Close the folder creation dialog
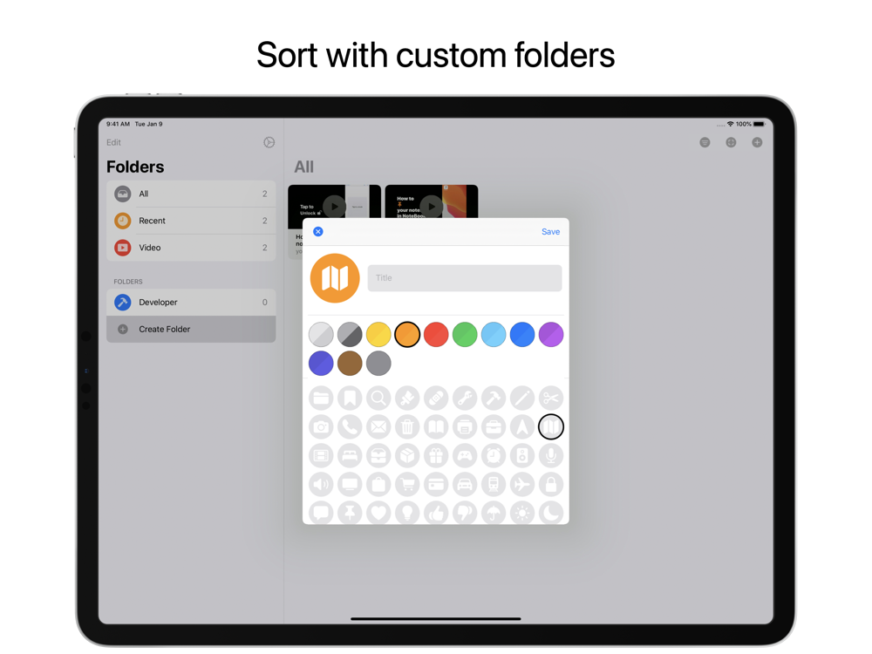The width and height of the screenshot is (872, 654). coord(318,231)
